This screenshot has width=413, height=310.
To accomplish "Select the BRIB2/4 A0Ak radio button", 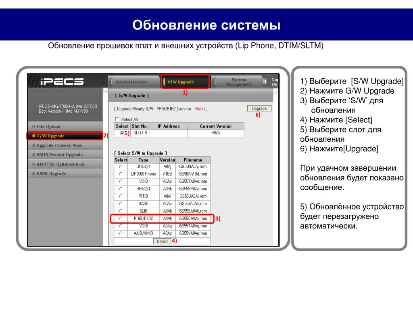I will click(121, 189).
